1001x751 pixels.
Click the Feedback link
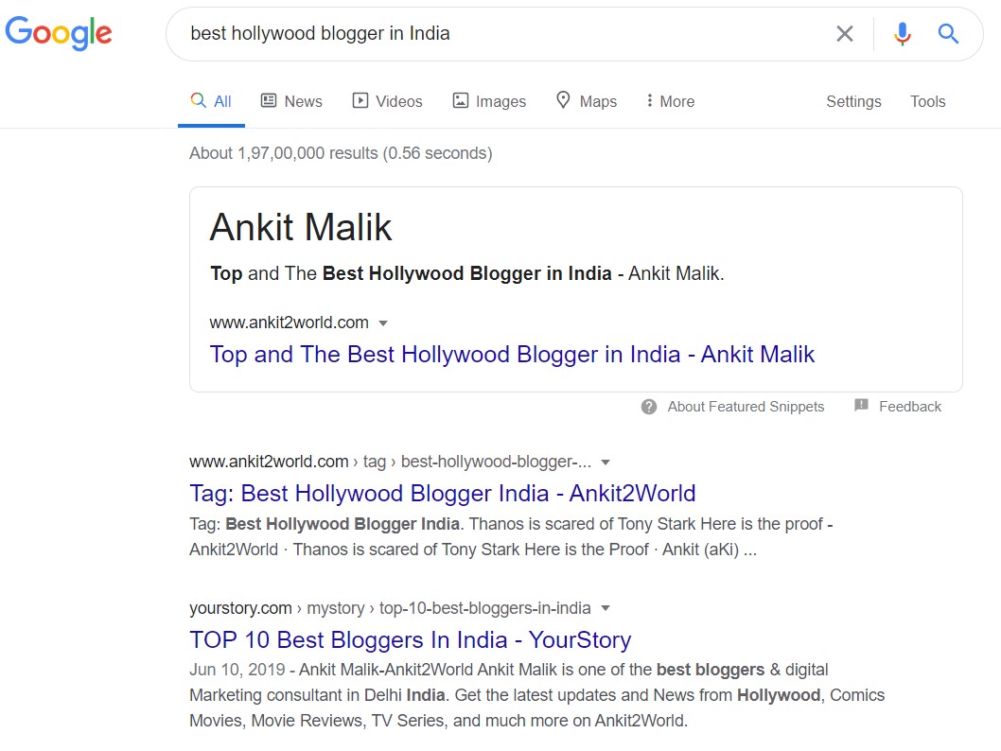910,407
